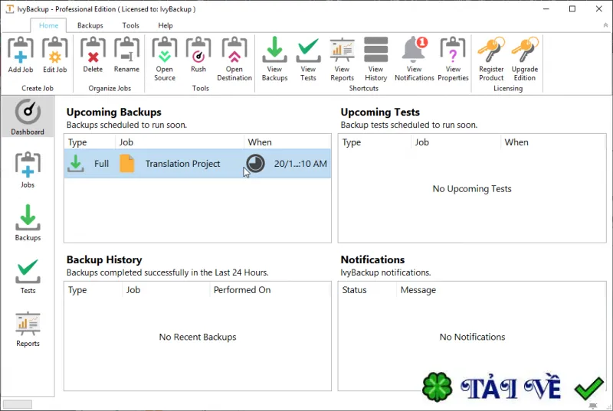Select the Translation Project job name
The height and width of the screenshot is (411, 613).
182,164
